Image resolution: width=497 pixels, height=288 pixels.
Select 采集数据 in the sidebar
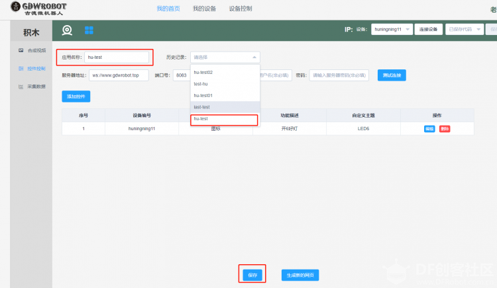[x=36, y=87]
